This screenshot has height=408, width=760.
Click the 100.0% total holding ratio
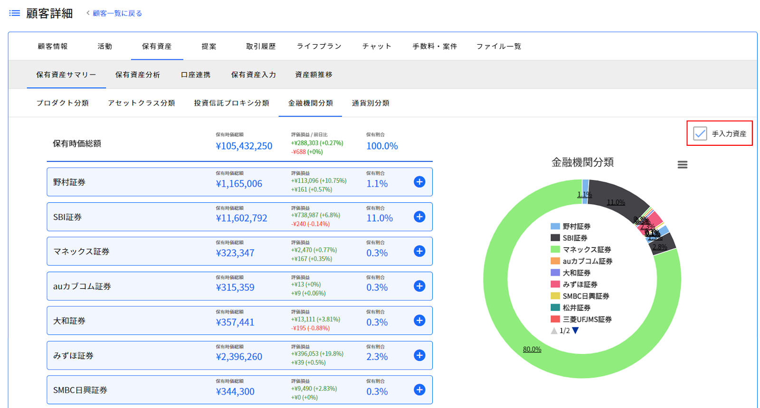(382, 146)
